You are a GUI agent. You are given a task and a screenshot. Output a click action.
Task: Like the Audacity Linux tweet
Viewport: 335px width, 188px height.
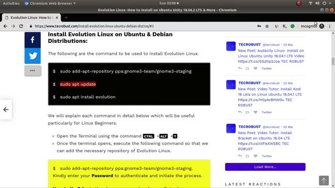click(x=255, y=68)
